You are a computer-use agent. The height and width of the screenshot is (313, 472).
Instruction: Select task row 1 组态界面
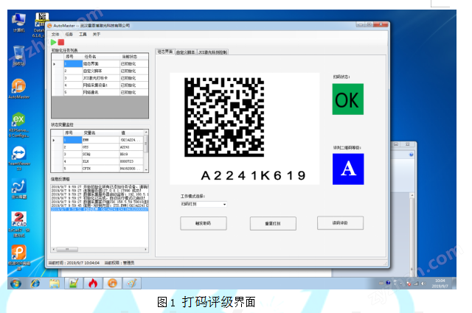(100, 64)
